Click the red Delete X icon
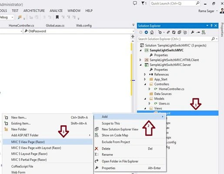The width and height of the screenshot is (224, 174). 97,149
